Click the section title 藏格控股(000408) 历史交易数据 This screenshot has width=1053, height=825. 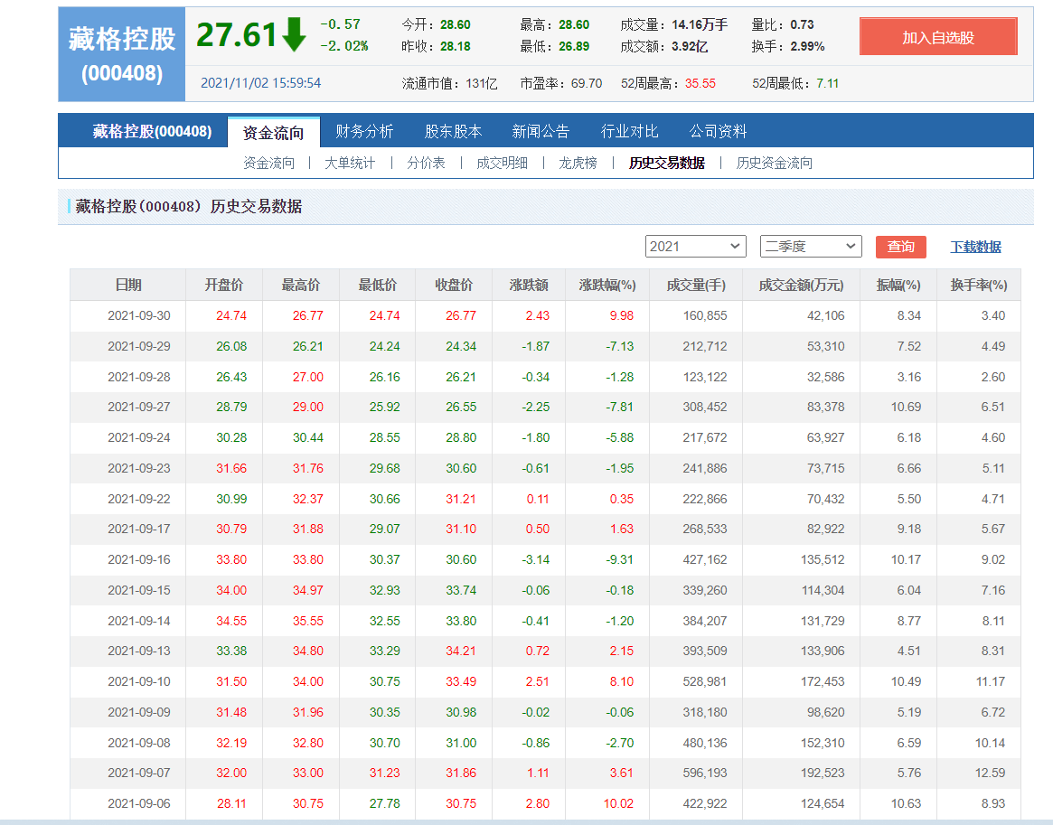tap(189, 206)
